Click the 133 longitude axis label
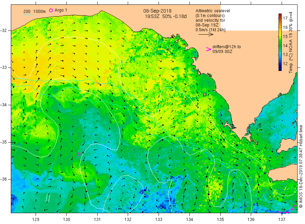The image size is (305, 224). tap(159, 220)
